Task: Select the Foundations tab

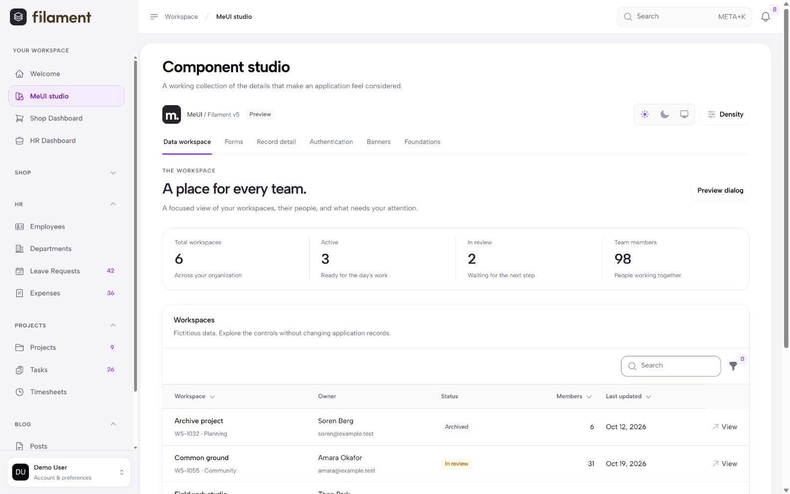Action: 422,142
